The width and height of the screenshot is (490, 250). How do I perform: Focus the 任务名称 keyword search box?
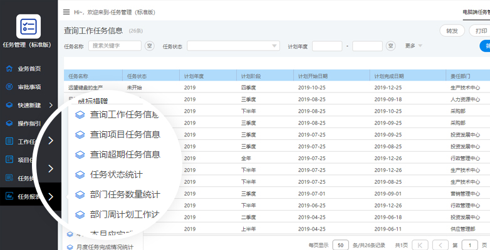115,46
